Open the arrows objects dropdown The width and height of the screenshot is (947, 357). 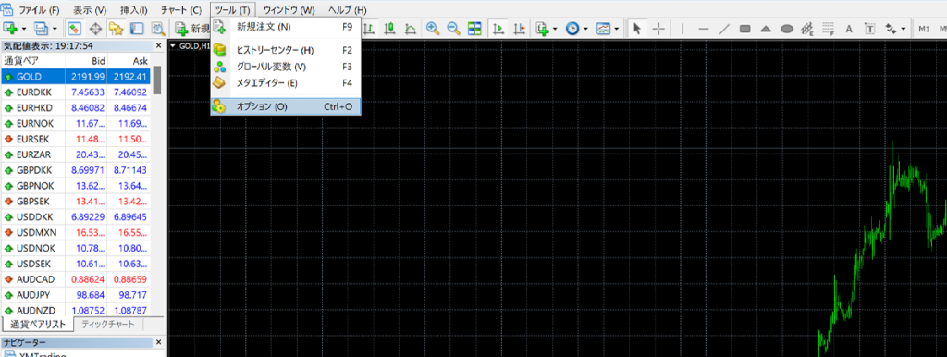[x=904, y=29]
